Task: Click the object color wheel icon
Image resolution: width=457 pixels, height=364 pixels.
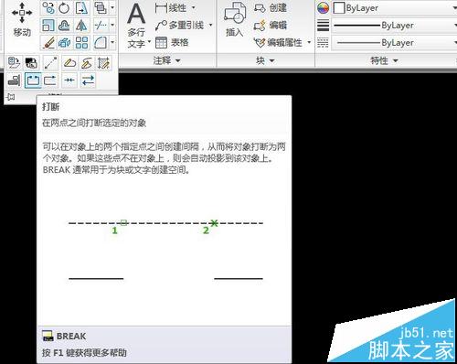Action: pyautogui.click(x=323, y=8)
